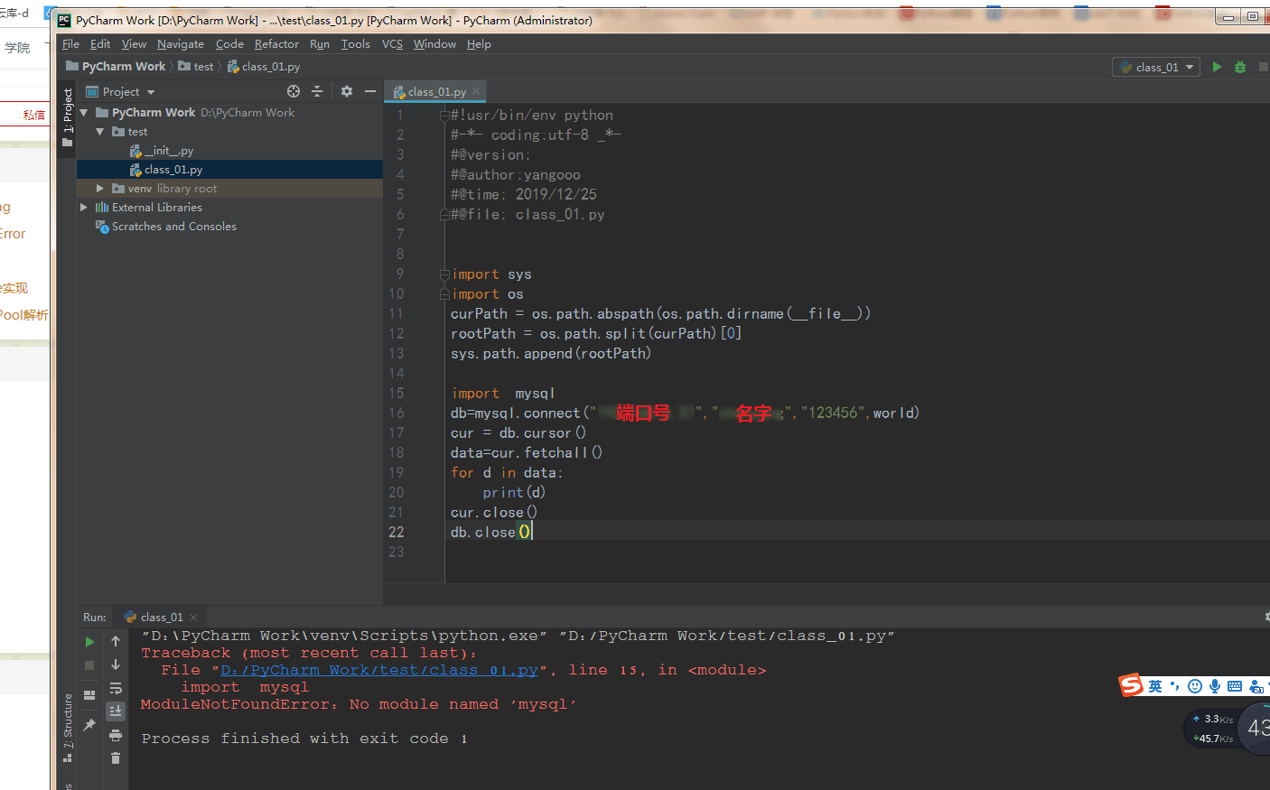Click 'ModuleNotFoundError' text in console

tap(236, 704)
